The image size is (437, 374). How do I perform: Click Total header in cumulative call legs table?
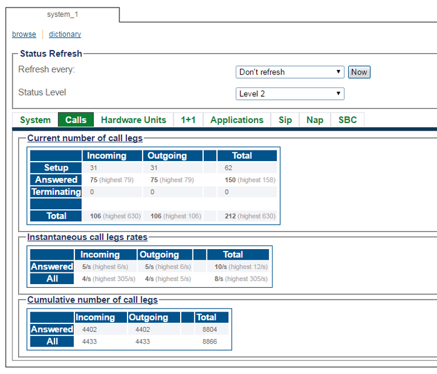(x=206, y=317)
